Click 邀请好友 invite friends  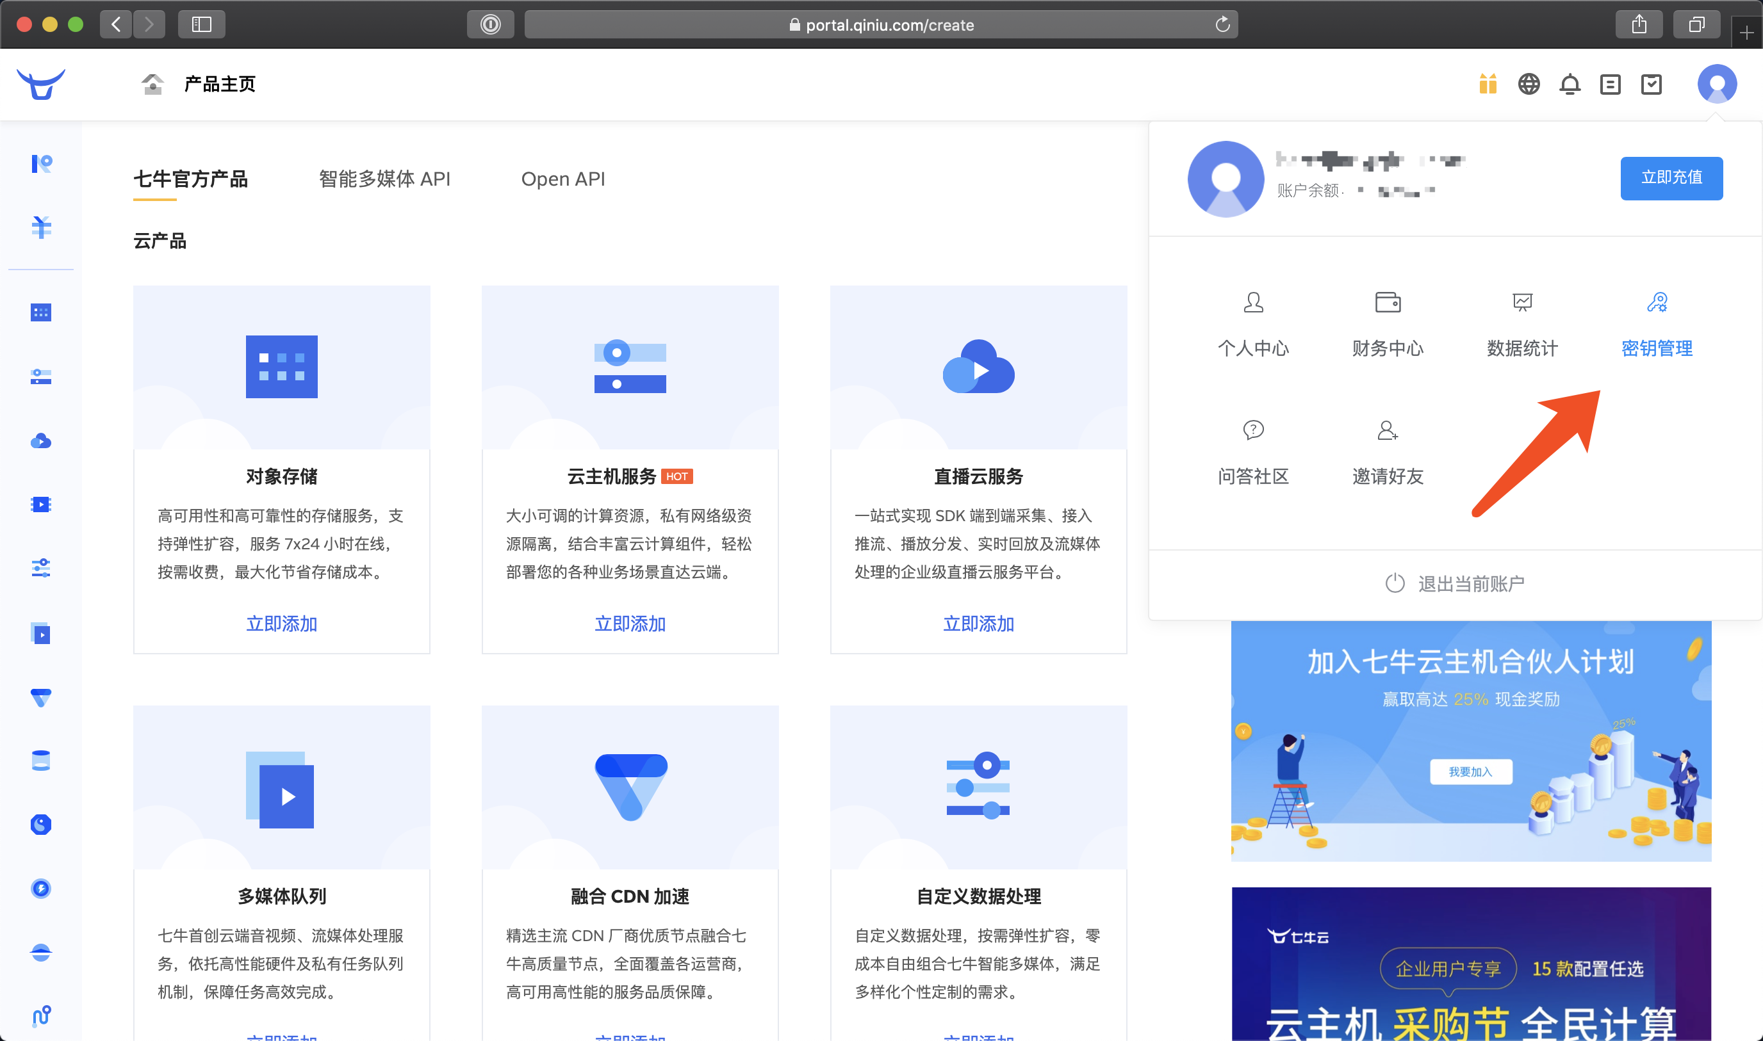pos(1388,453)
